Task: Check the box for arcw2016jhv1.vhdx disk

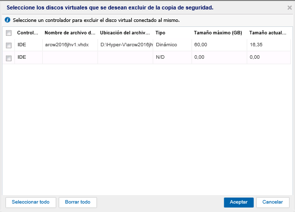Action: (x=8, y=45)
